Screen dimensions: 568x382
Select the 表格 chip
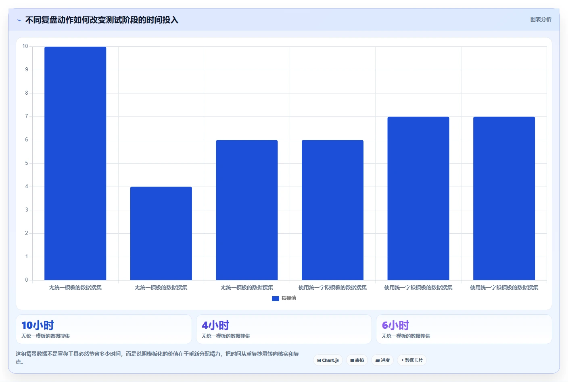pyautogui.click(x=357, y=360)
